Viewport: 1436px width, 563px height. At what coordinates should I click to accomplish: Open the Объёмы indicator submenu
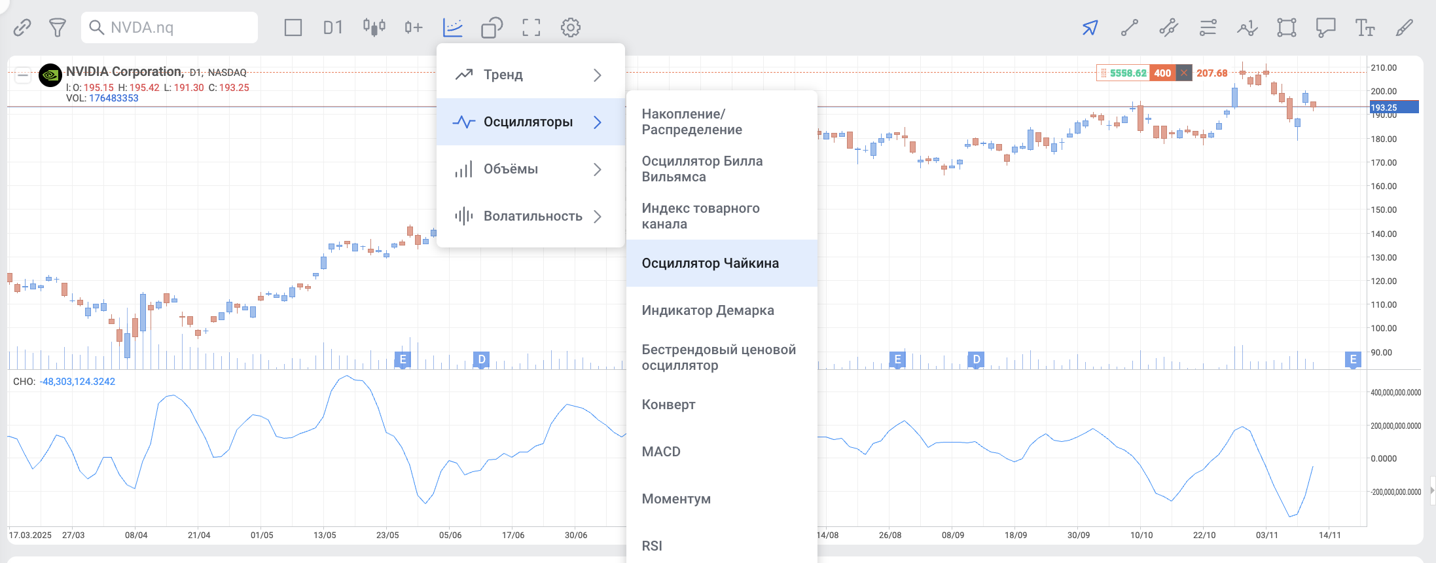pos(531,169)
